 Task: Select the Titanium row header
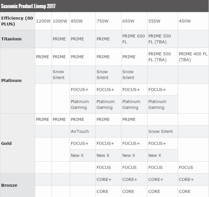pos(11,39)
